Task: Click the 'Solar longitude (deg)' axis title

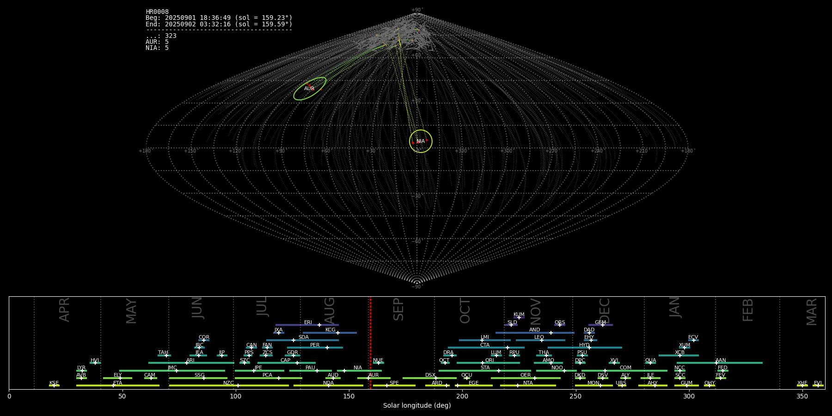Action: tap(417, 405)
